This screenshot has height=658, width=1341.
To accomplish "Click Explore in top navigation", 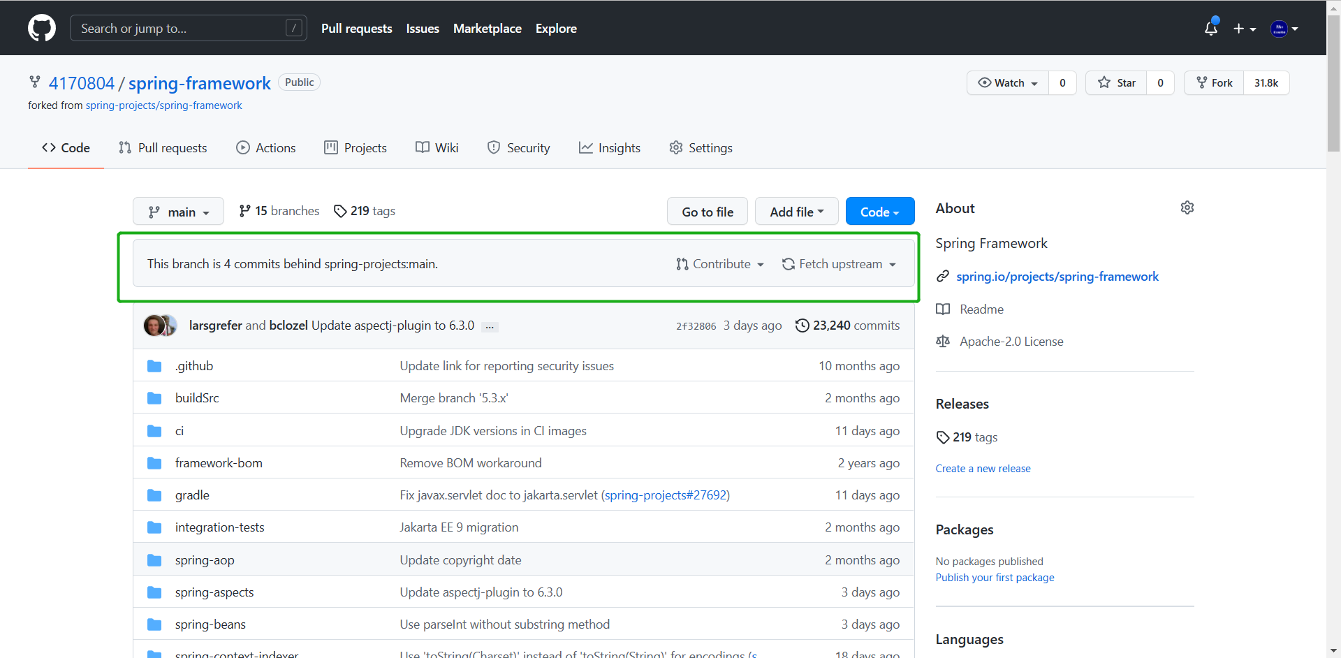I will click(556, 29).
